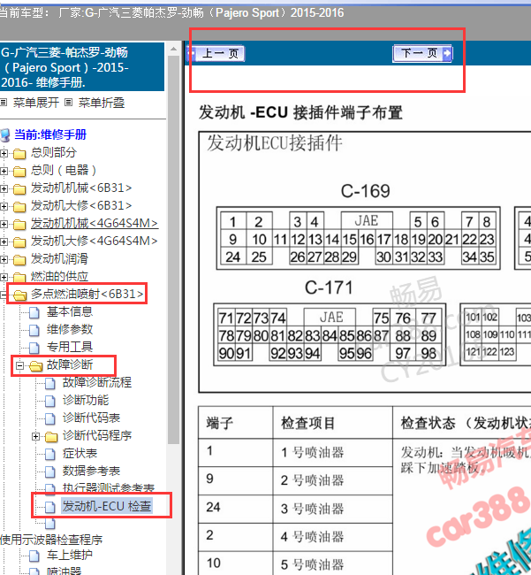Click the 诊断代码程序 folder icon

(x=51, y=436)
